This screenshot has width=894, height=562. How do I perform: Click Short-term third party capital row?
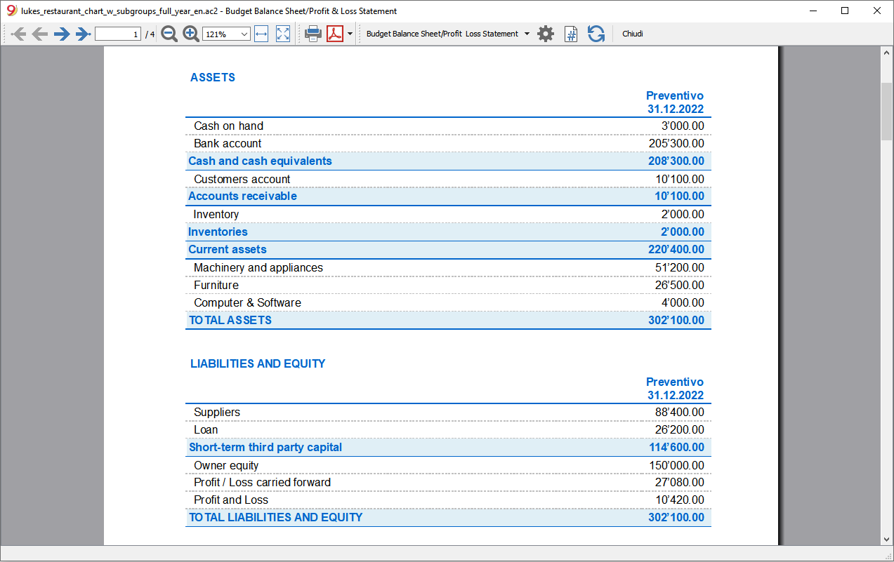click(x=448, y=448)
